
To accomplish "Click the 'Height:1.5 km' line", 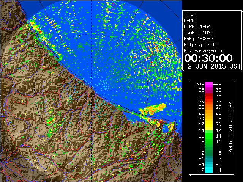I will pyautogui.click(x=201, y=45).
